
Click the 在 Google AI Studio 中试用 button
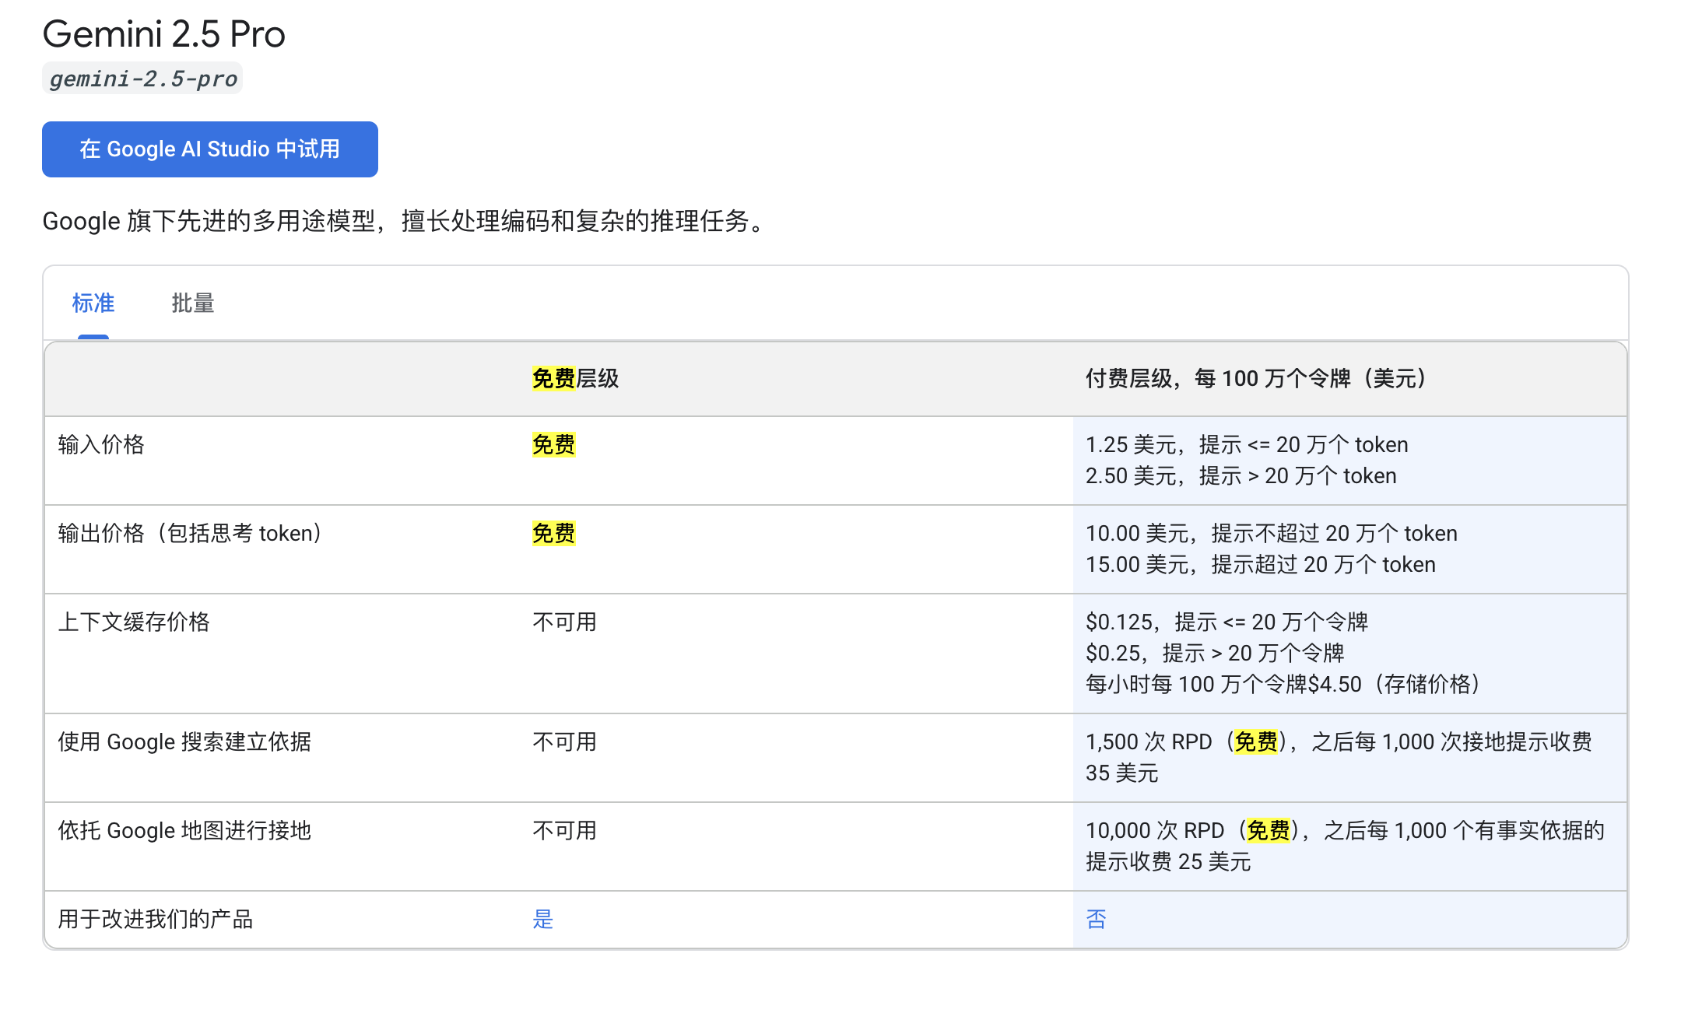[210, 149]
